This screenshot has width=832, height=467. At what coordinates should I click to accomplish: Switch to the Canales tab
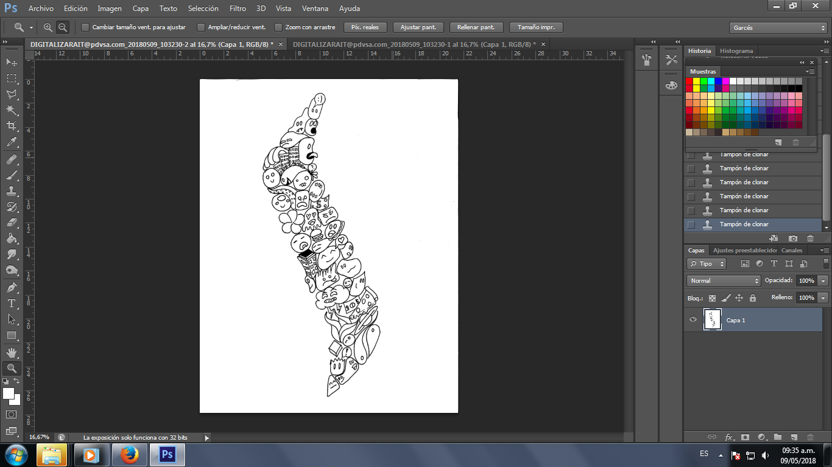tap(792, 251)
